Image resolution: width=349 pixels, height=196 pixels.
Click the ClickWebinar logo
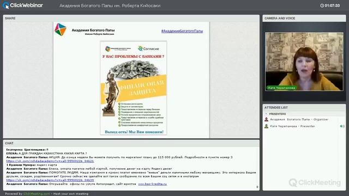pos(23,5)
